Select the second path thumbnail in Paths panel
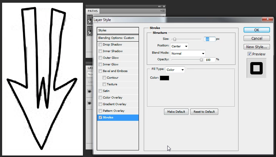276x157 pixels. pyautogui.click(x=90, y=31)
